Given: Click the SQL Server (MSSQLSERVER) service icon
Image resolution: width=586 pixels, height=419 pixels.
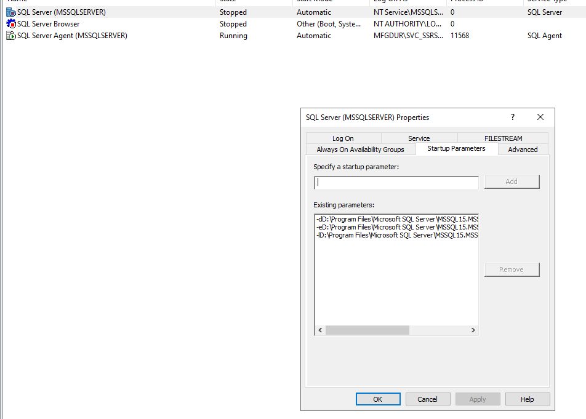Looking at the screenshot, I should [11, 12].
